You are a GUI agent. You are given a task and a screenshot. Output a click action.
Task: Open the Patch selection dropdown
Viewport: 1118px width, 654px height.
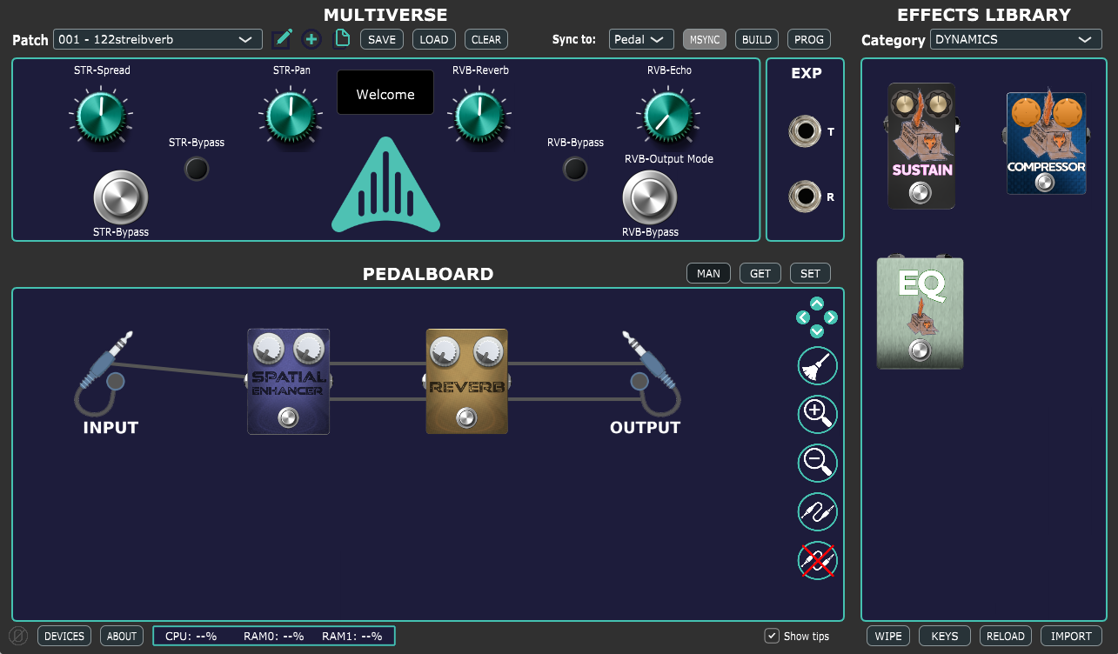157,39
